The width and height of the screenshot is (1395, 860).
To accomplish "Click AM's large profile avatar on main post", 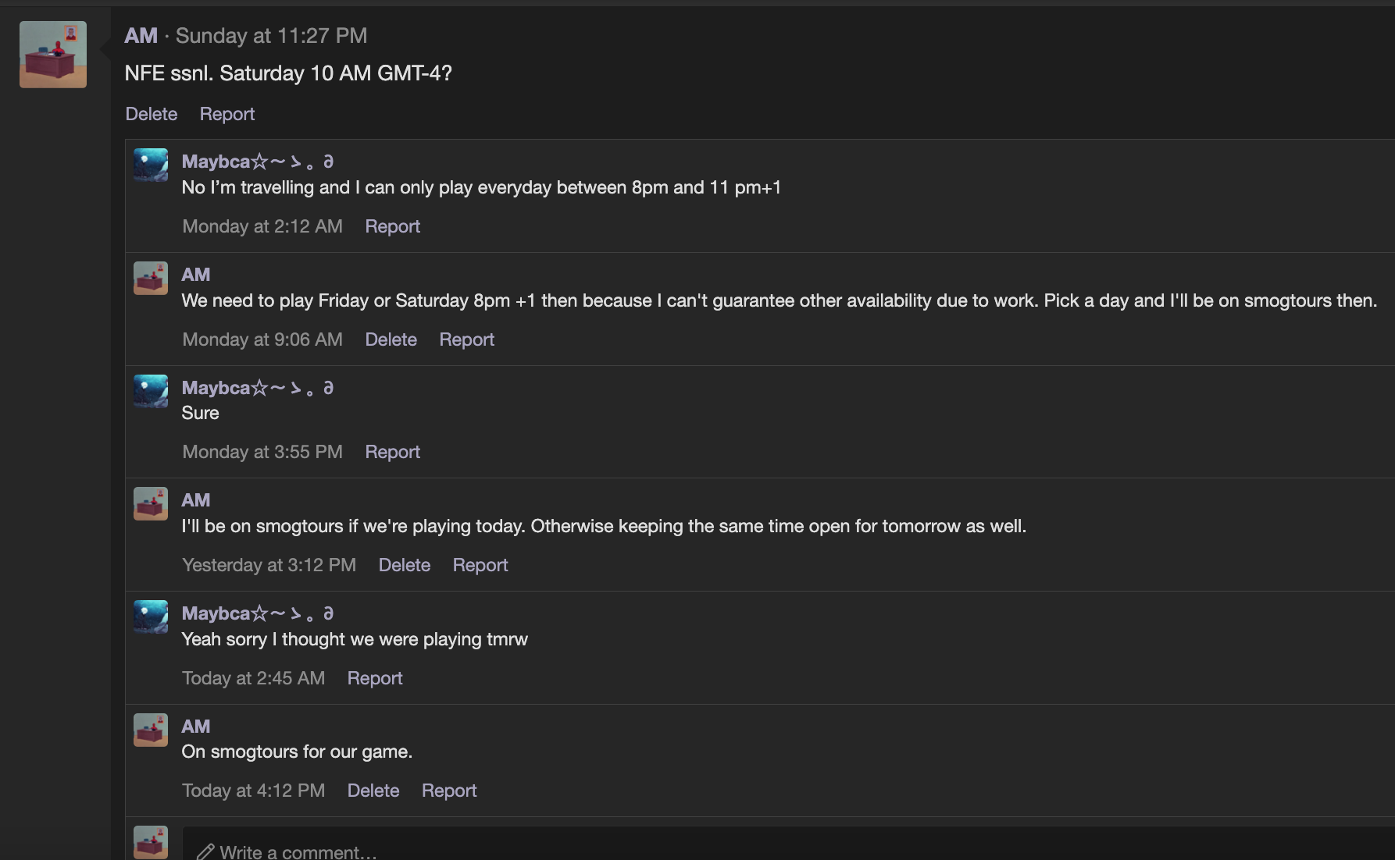I will pos(53,55).
